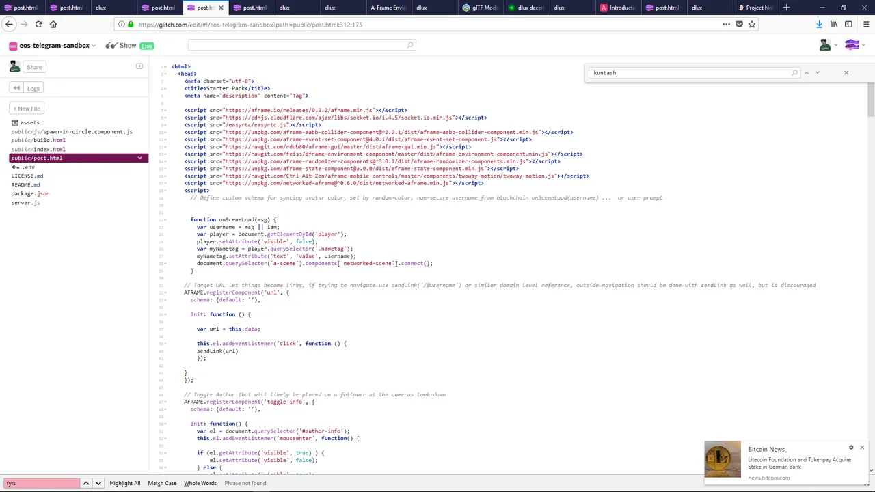Image resolution: width=875 pixels, height=492 pixels.
Task: Find previous match in the Firefox find bar
Action: click(x=86, y=483)
